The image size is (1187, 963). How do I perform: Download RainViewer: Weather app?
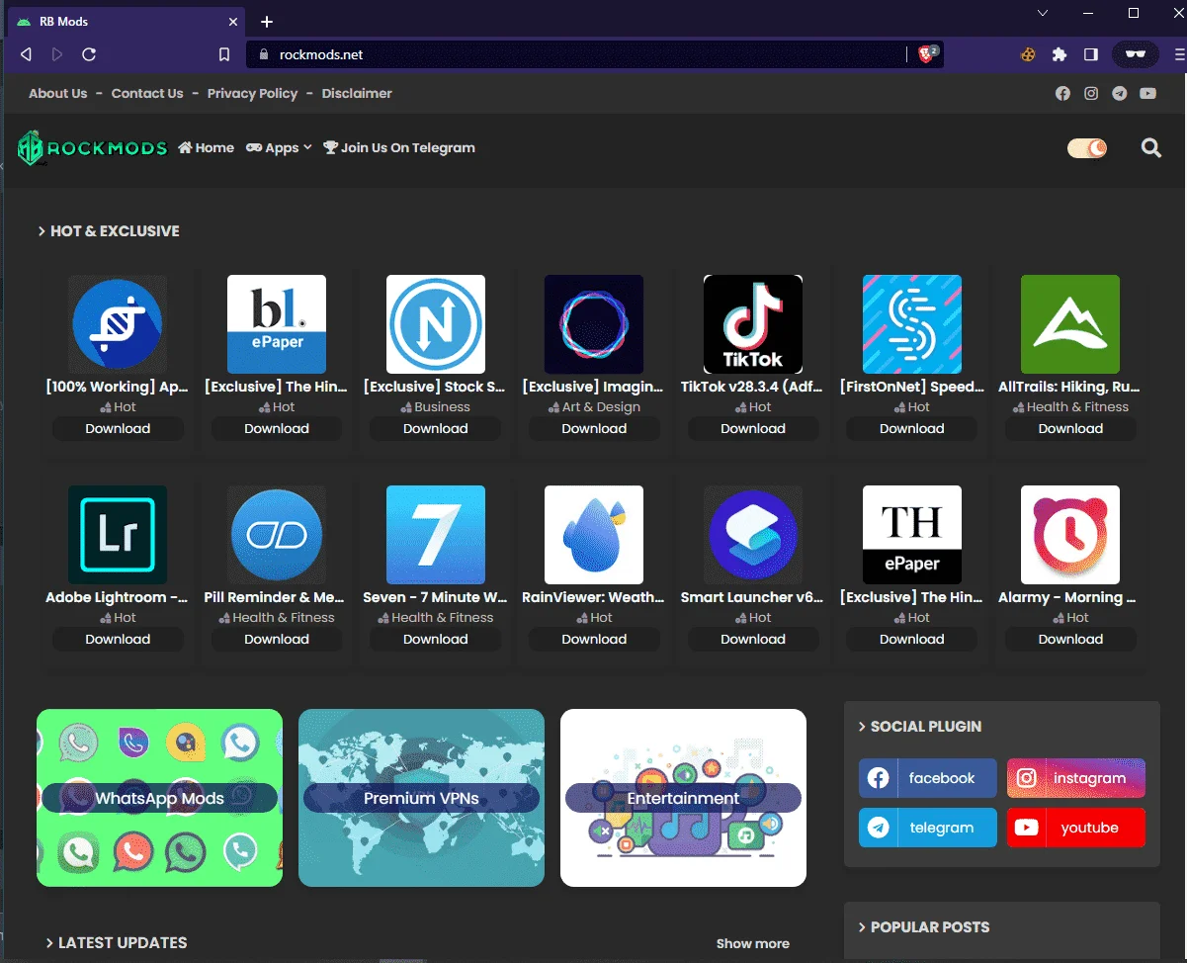(594, 640)
